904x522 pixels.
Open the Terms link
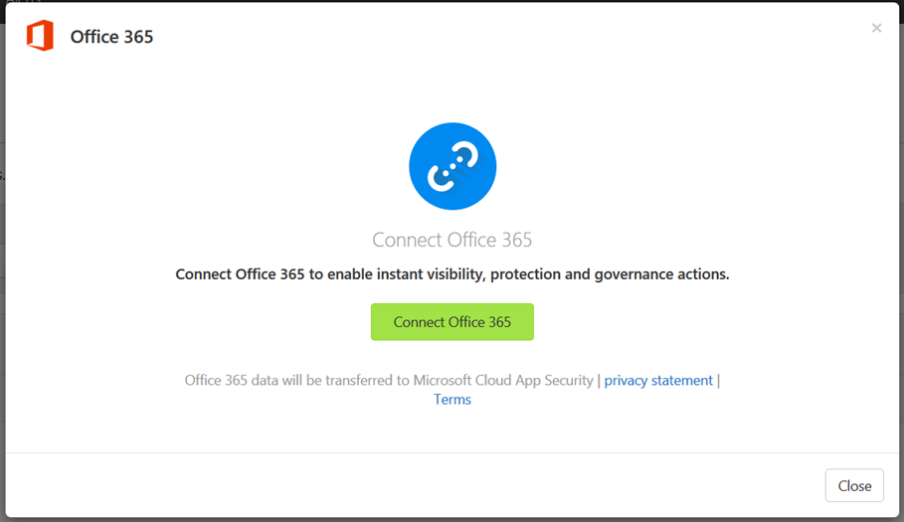[x=452, y=400]
